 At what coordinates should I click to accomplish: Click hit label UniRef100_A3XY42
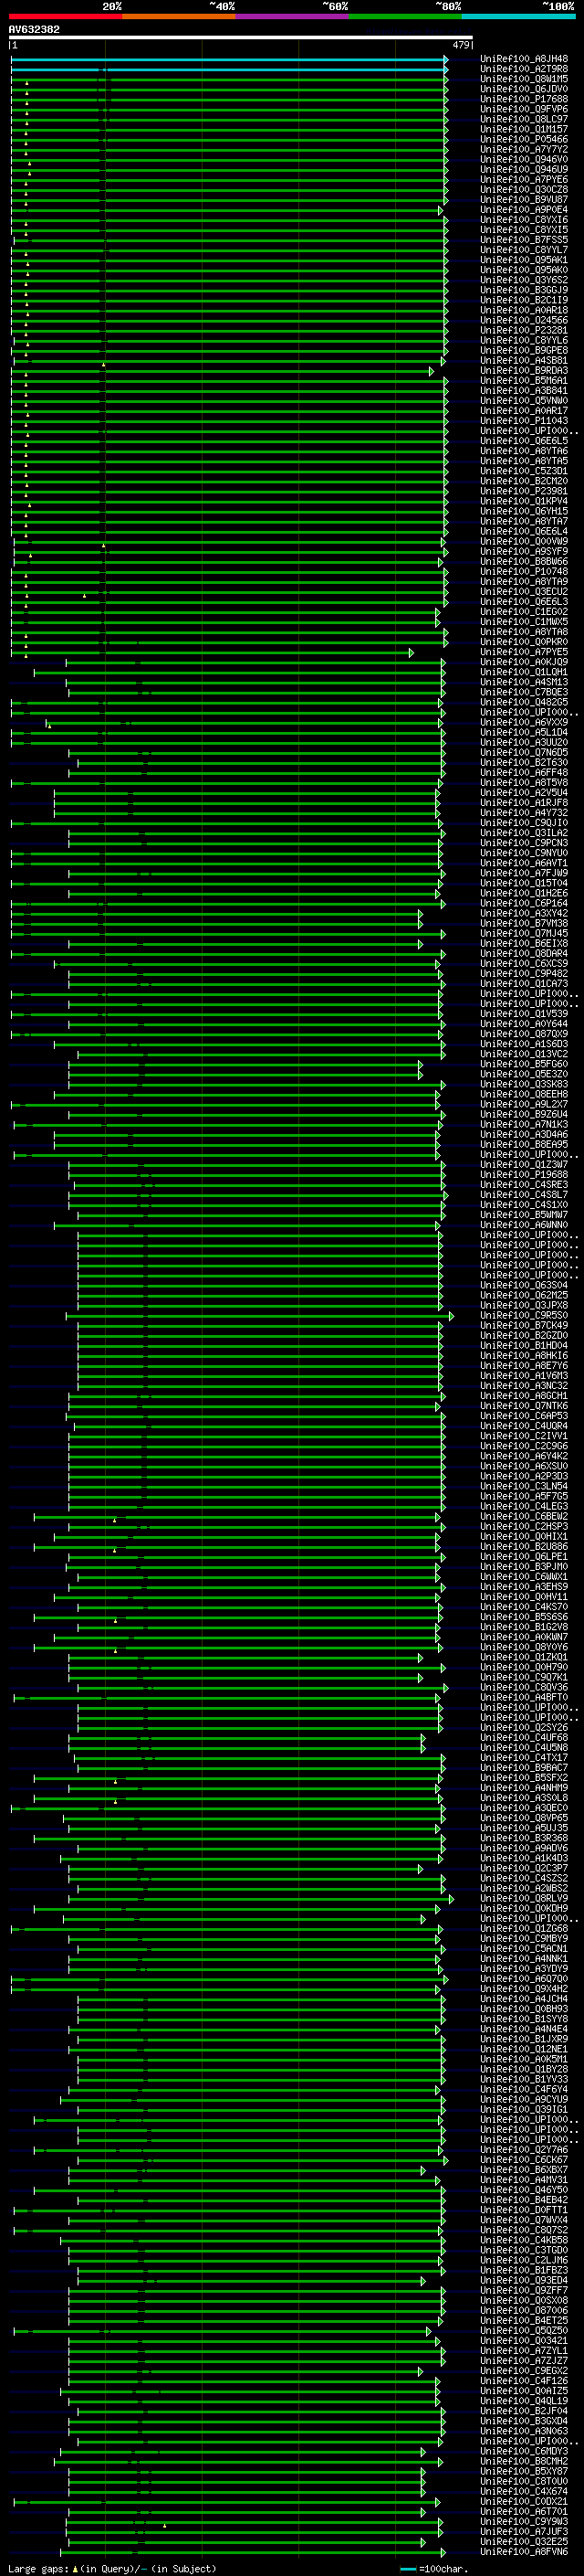[524, 914]
